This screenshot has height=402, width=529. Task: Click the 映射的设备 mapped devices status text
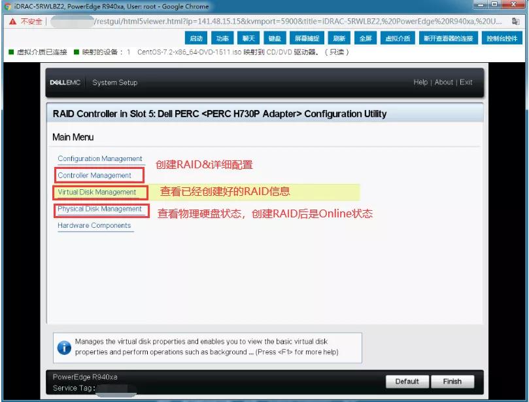(102, 52)
